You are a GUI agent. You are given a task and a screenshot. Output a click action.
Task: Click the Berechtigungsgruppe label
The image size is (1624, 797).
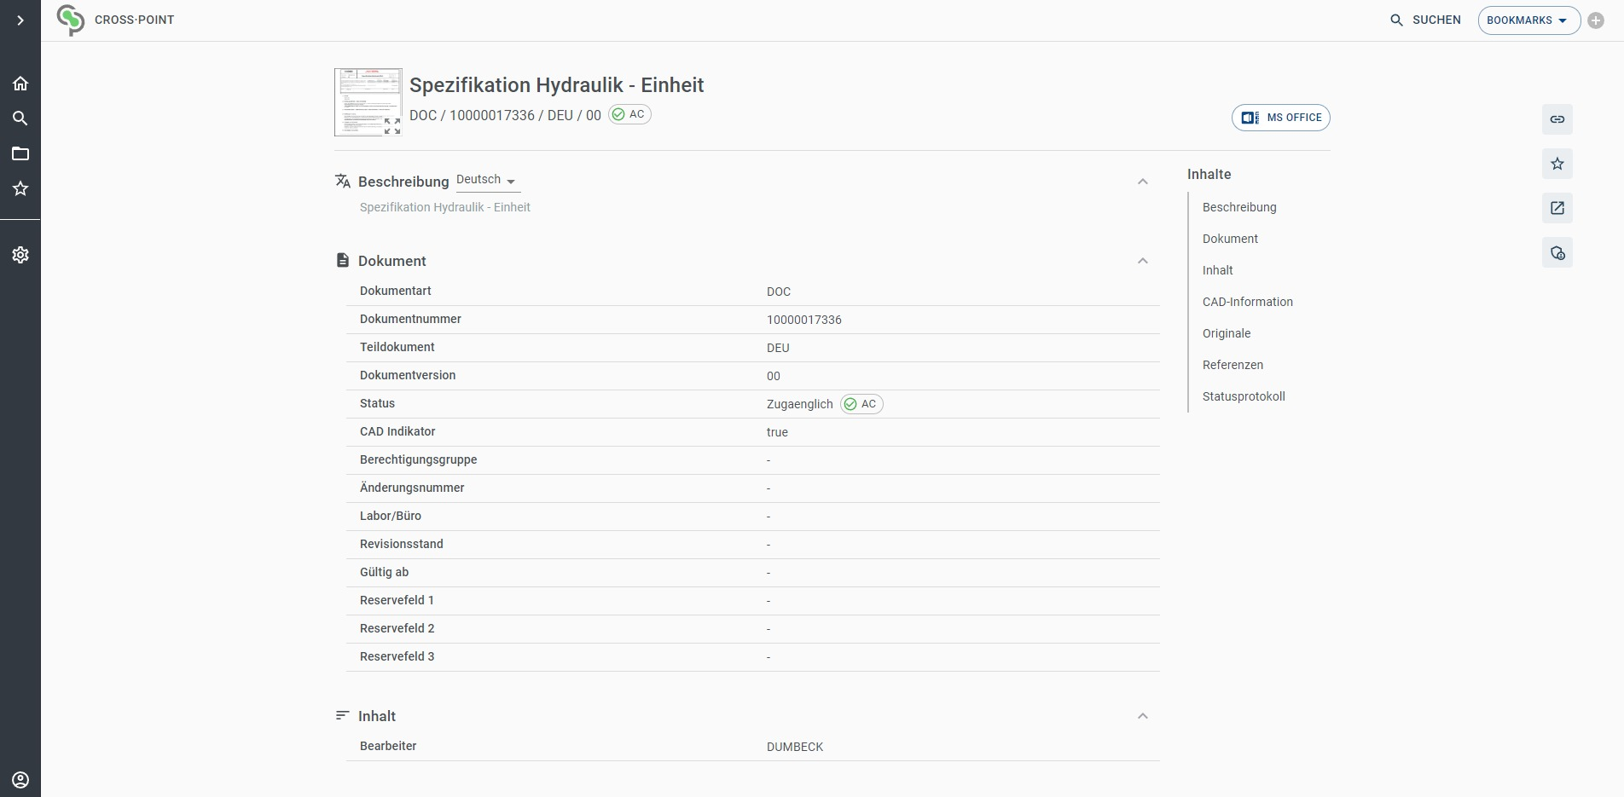tap(418, 459)
